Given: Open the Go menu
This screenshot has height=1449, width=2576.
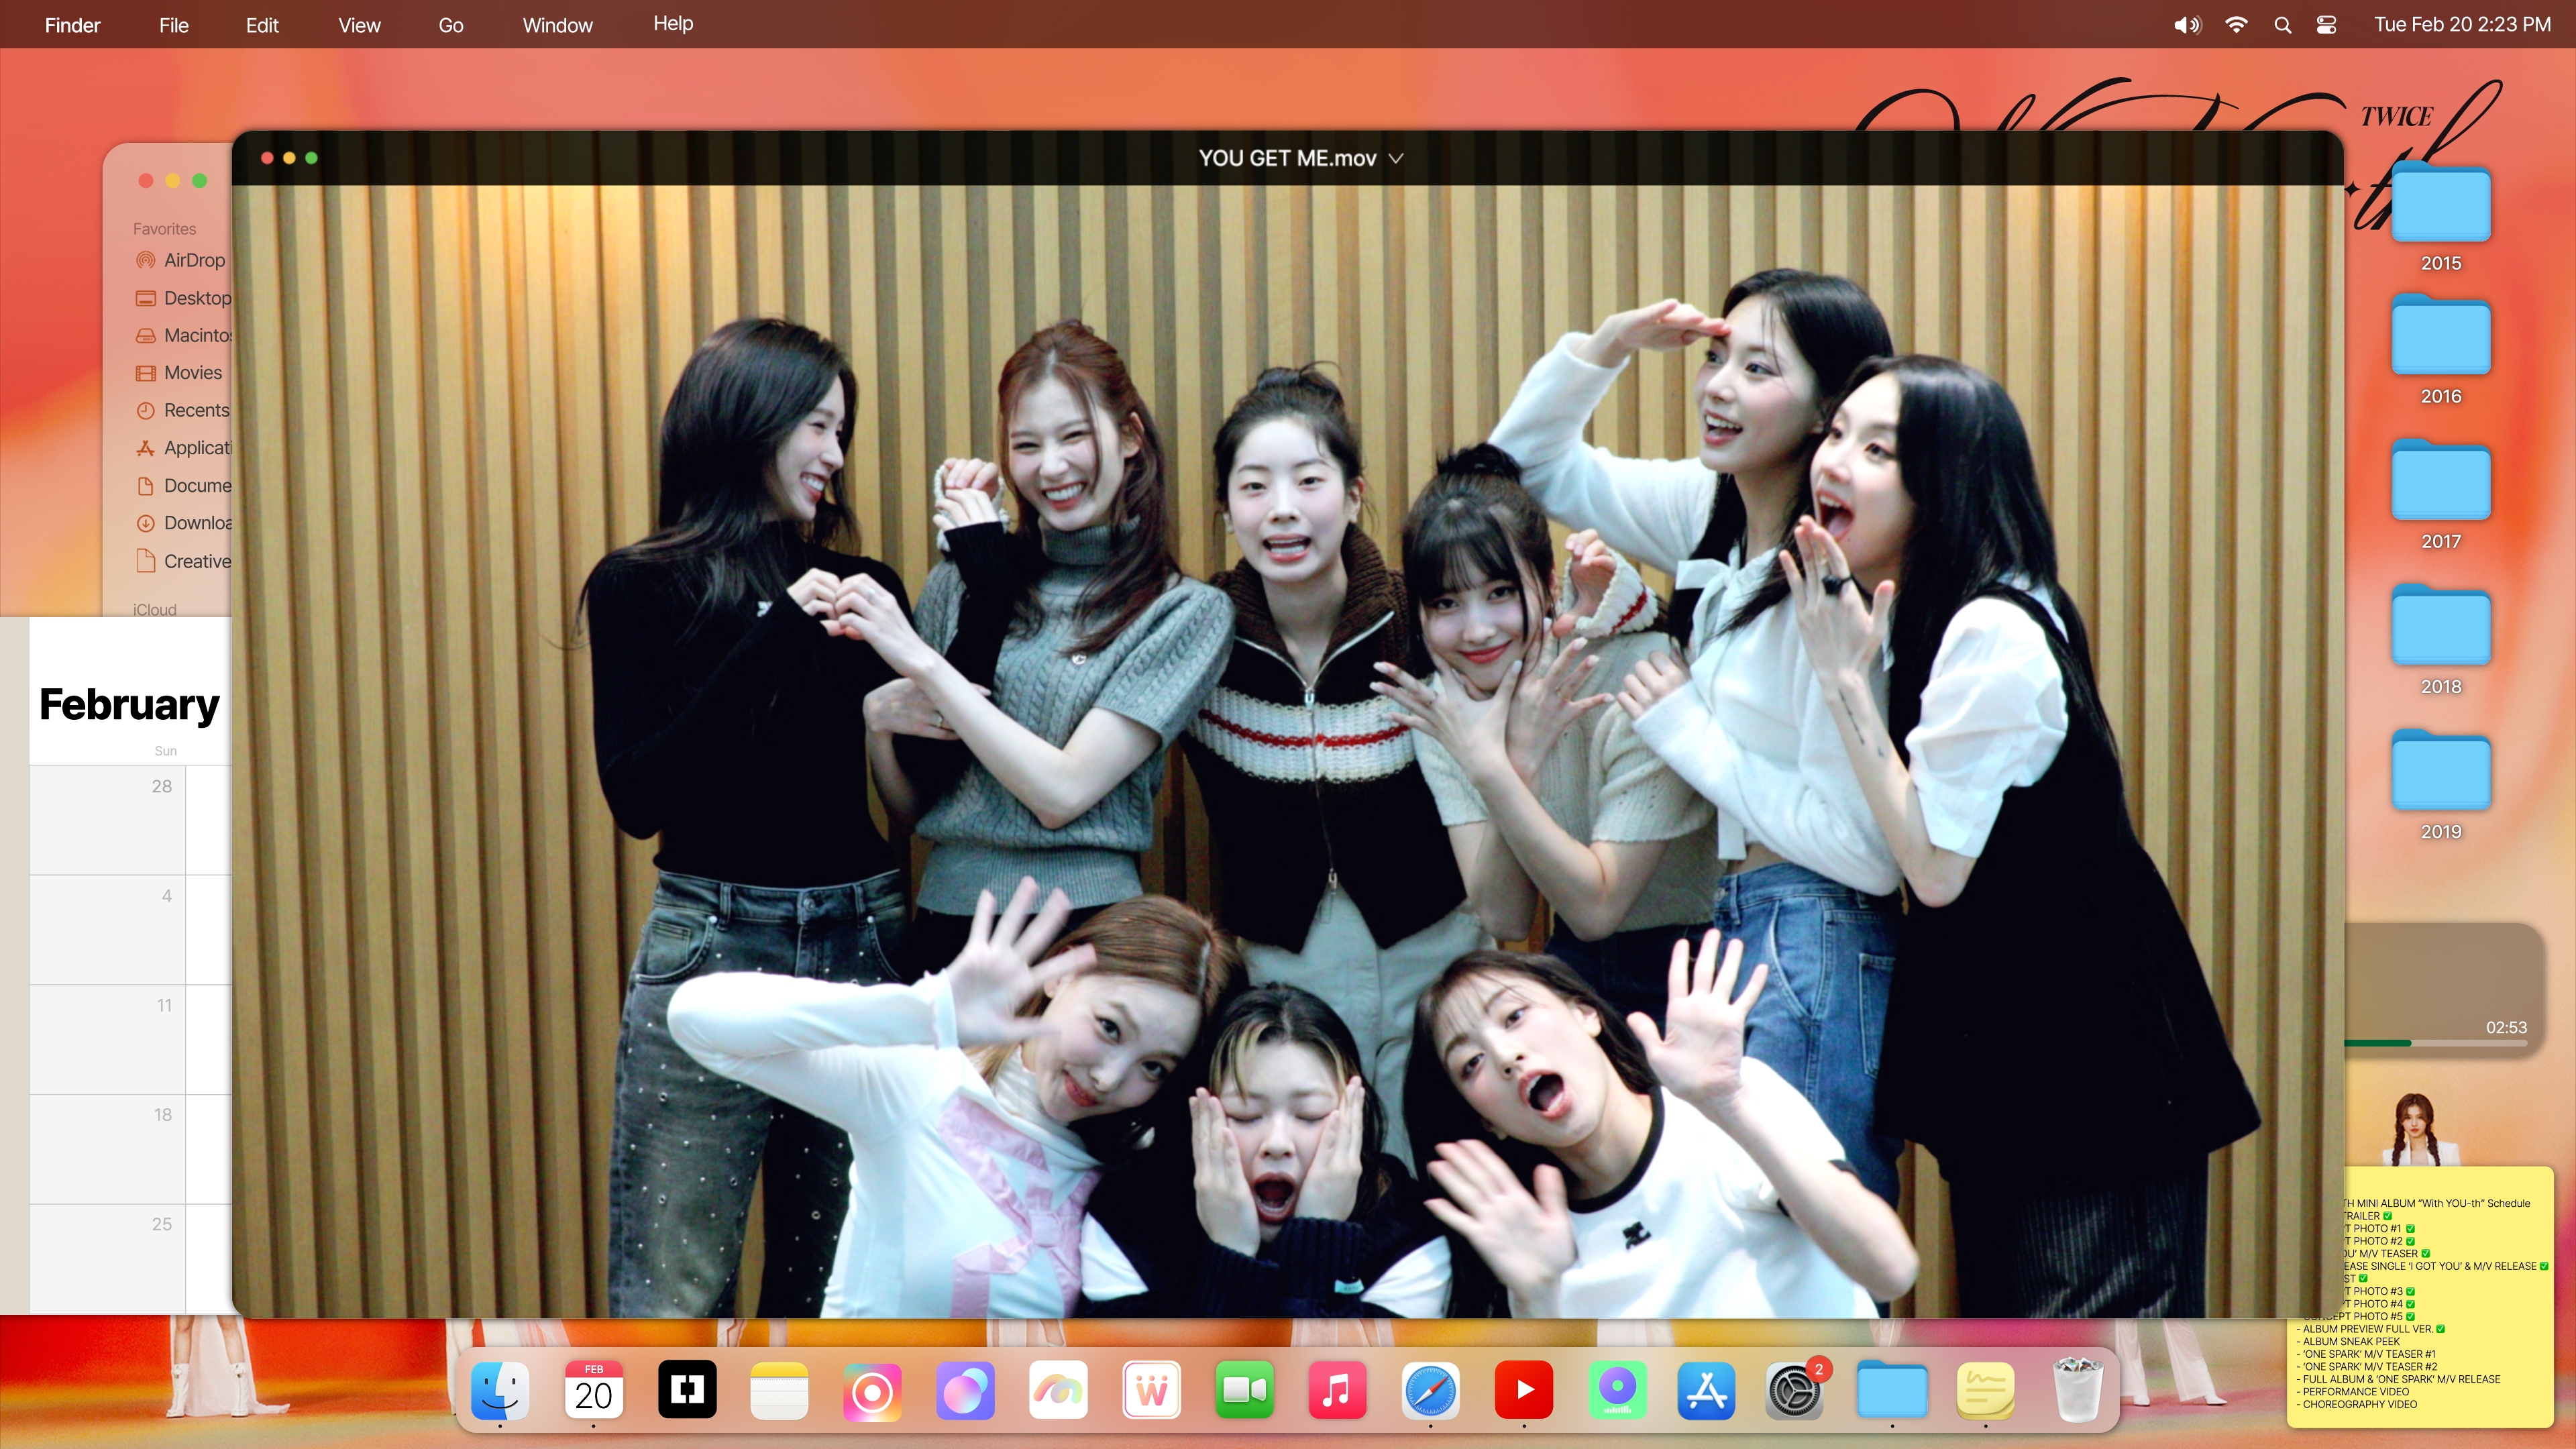Looking at the screenshot, I should 450,25.
